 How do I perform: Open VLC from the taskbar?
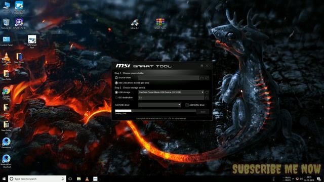87,178
